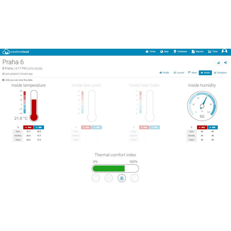231x231 pixels.
Task: Open the Map menu item
Action: 164,52
